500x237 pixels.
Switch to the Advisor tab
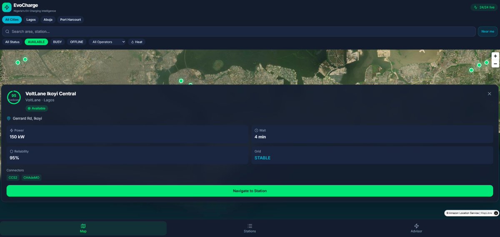(416, 228)
